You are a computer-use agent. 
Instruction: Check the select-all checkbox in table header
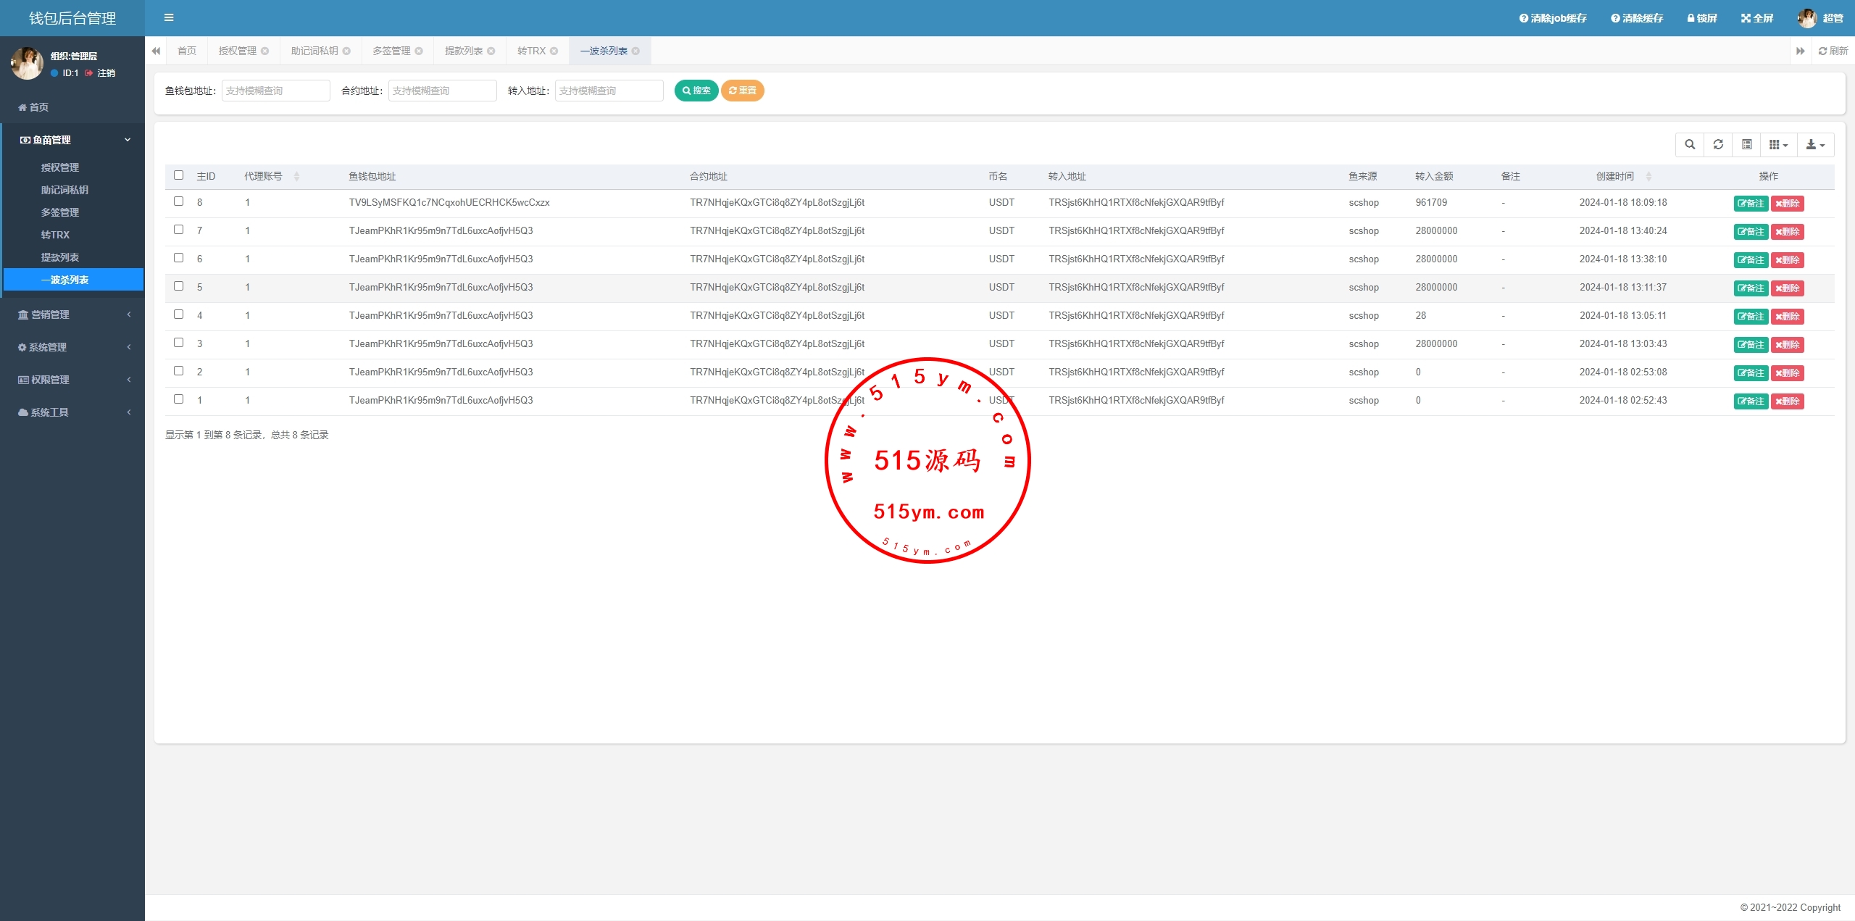point(179,175)
